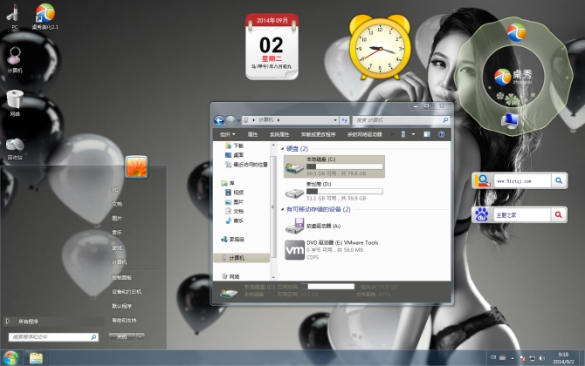Viewport: 585px width, 366px height.
Task: Click 系统属性 in Explorer toolbar
Action: [x=279, y=134]
